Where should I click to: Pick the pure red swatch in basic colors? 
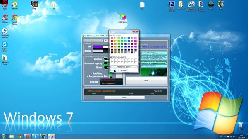coord(112,41)
